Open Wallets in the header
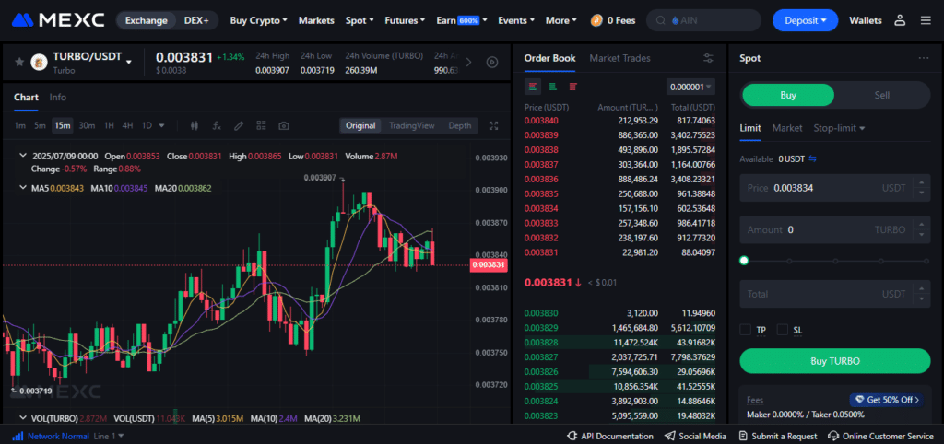The width and height of the screenshot is (944, 444). 865,20
